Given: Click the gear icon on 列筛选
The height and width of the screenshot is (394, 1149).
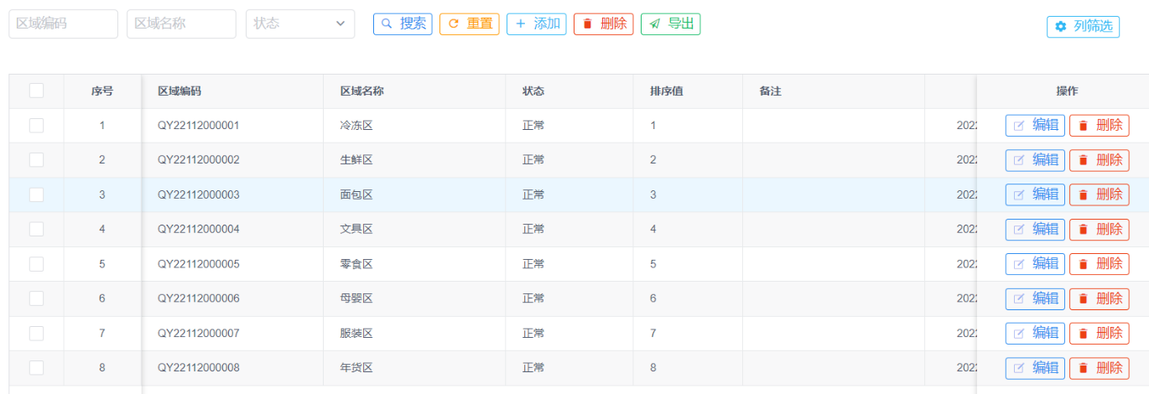Looking at the screenshot, I should point(1061,27).
